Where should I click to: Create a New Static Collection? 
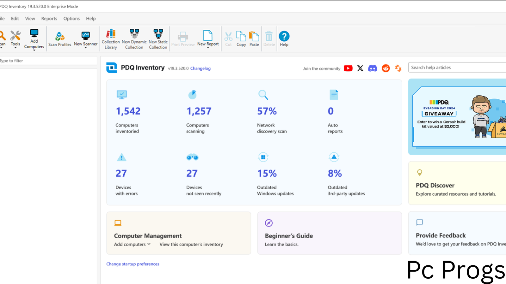point(158,39)
